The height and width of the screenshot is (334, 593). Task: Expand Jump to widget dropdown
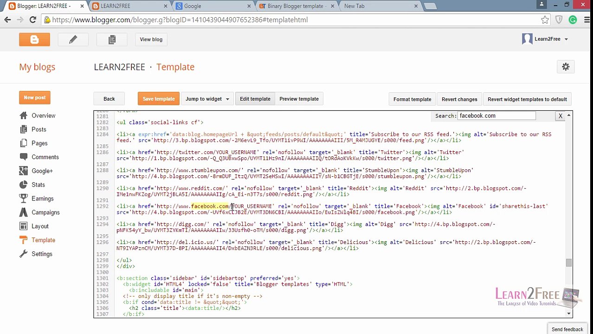(207, 99)
